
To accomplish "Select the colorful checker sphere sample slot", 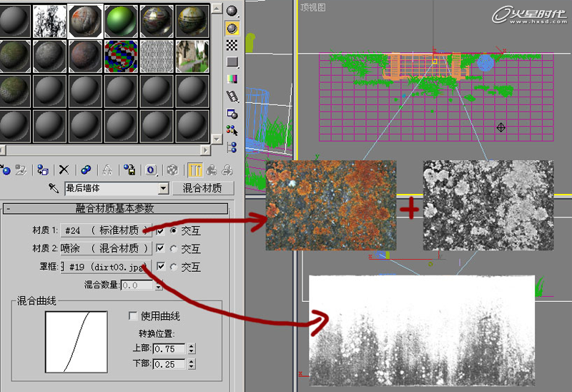I will (122, 57).
